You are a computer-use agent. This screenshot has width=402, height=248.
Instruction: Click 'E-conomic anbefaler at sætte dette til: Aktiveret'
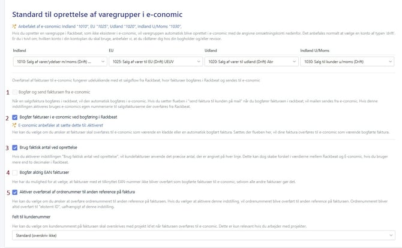pyautogui.click(x=61, y=125)
